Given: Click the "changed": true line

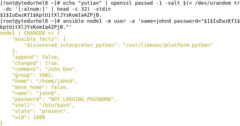Looking at the screenshot, I should (36, 63).
